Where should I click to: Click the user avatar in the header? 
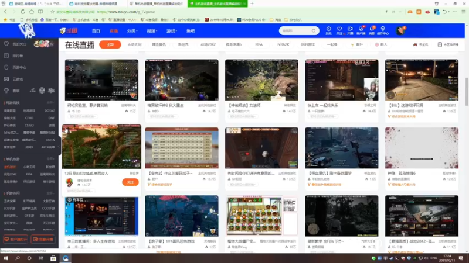tap(400, 30)
